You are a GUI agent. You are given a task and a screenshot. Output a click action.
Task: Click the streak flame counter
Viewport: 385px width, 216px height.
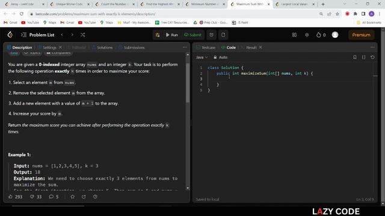(321, 35)
